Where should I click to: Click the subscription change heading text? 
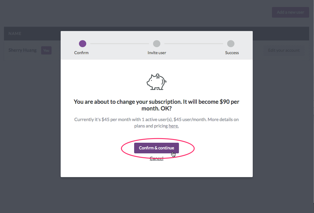156,105
